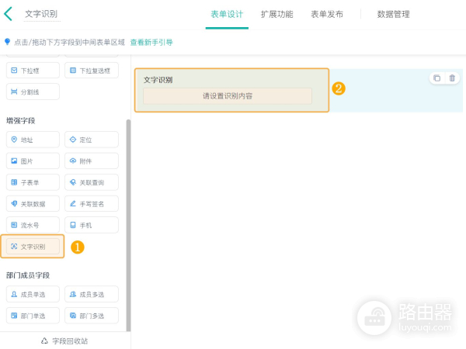Go back using the green arrow
Screen dimensions: 466x349
(x=8, y=14)
